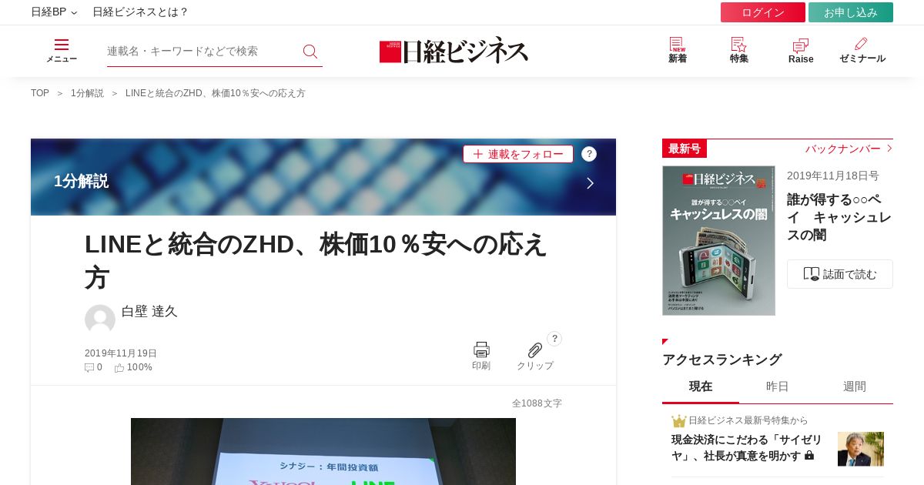Click the 最新号 label
This screenshot has width=924, height=485.
pos(685,149)
